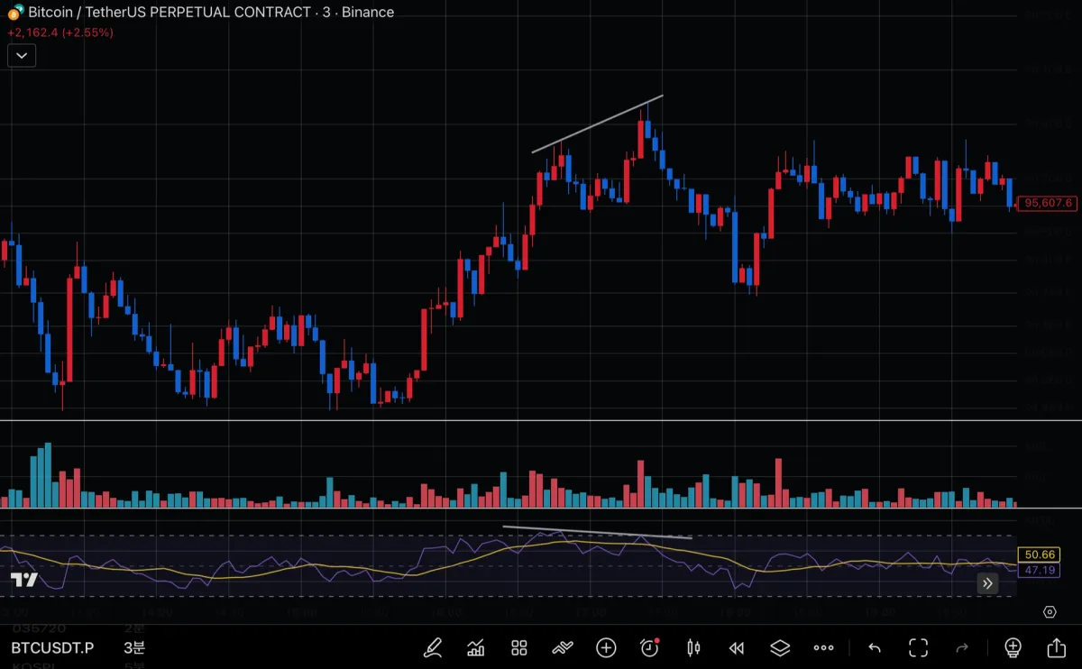
Task: Open the compare symbols double-line icon
Action: pos(563,647)
